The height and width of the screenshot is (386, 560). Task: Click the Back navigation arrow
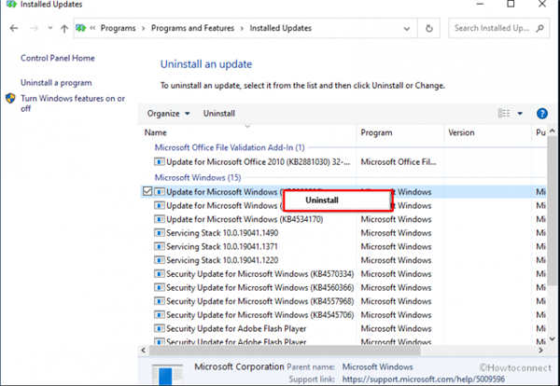[x=11, y=29]
